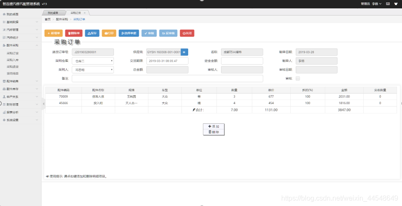Image resolution: width=402 pixels, height=206 pixels.
Task: Open 货商结算 in the sidebar submenu
Action: [x=12, y=74]
